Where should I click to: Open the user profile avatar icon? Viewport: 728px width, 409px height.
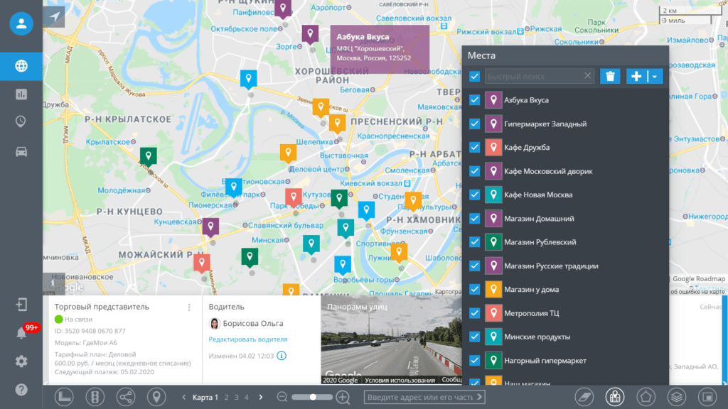click(x=21, y=23)
